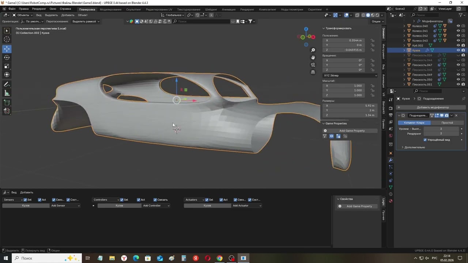Open the Опции dropdown
Screen dimensions: 468x263
(377, 22)
